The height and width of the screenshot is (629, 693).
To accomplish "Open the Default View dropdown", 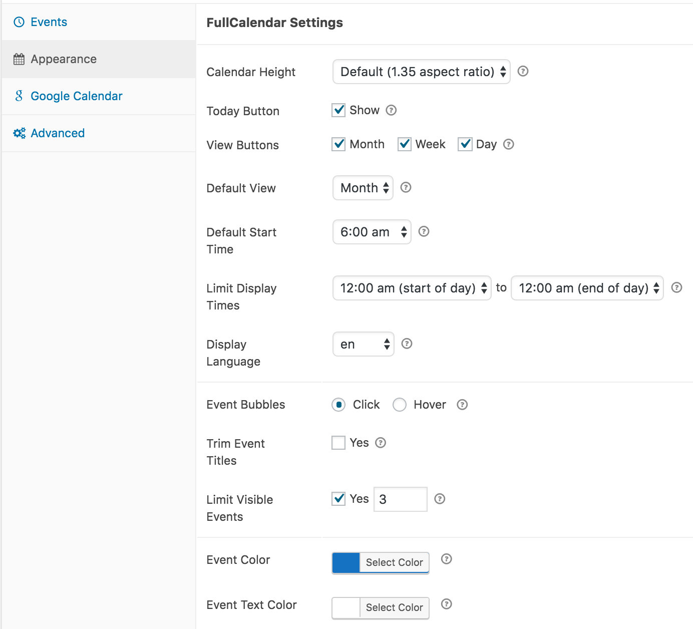I will click(x=363, y=188).
